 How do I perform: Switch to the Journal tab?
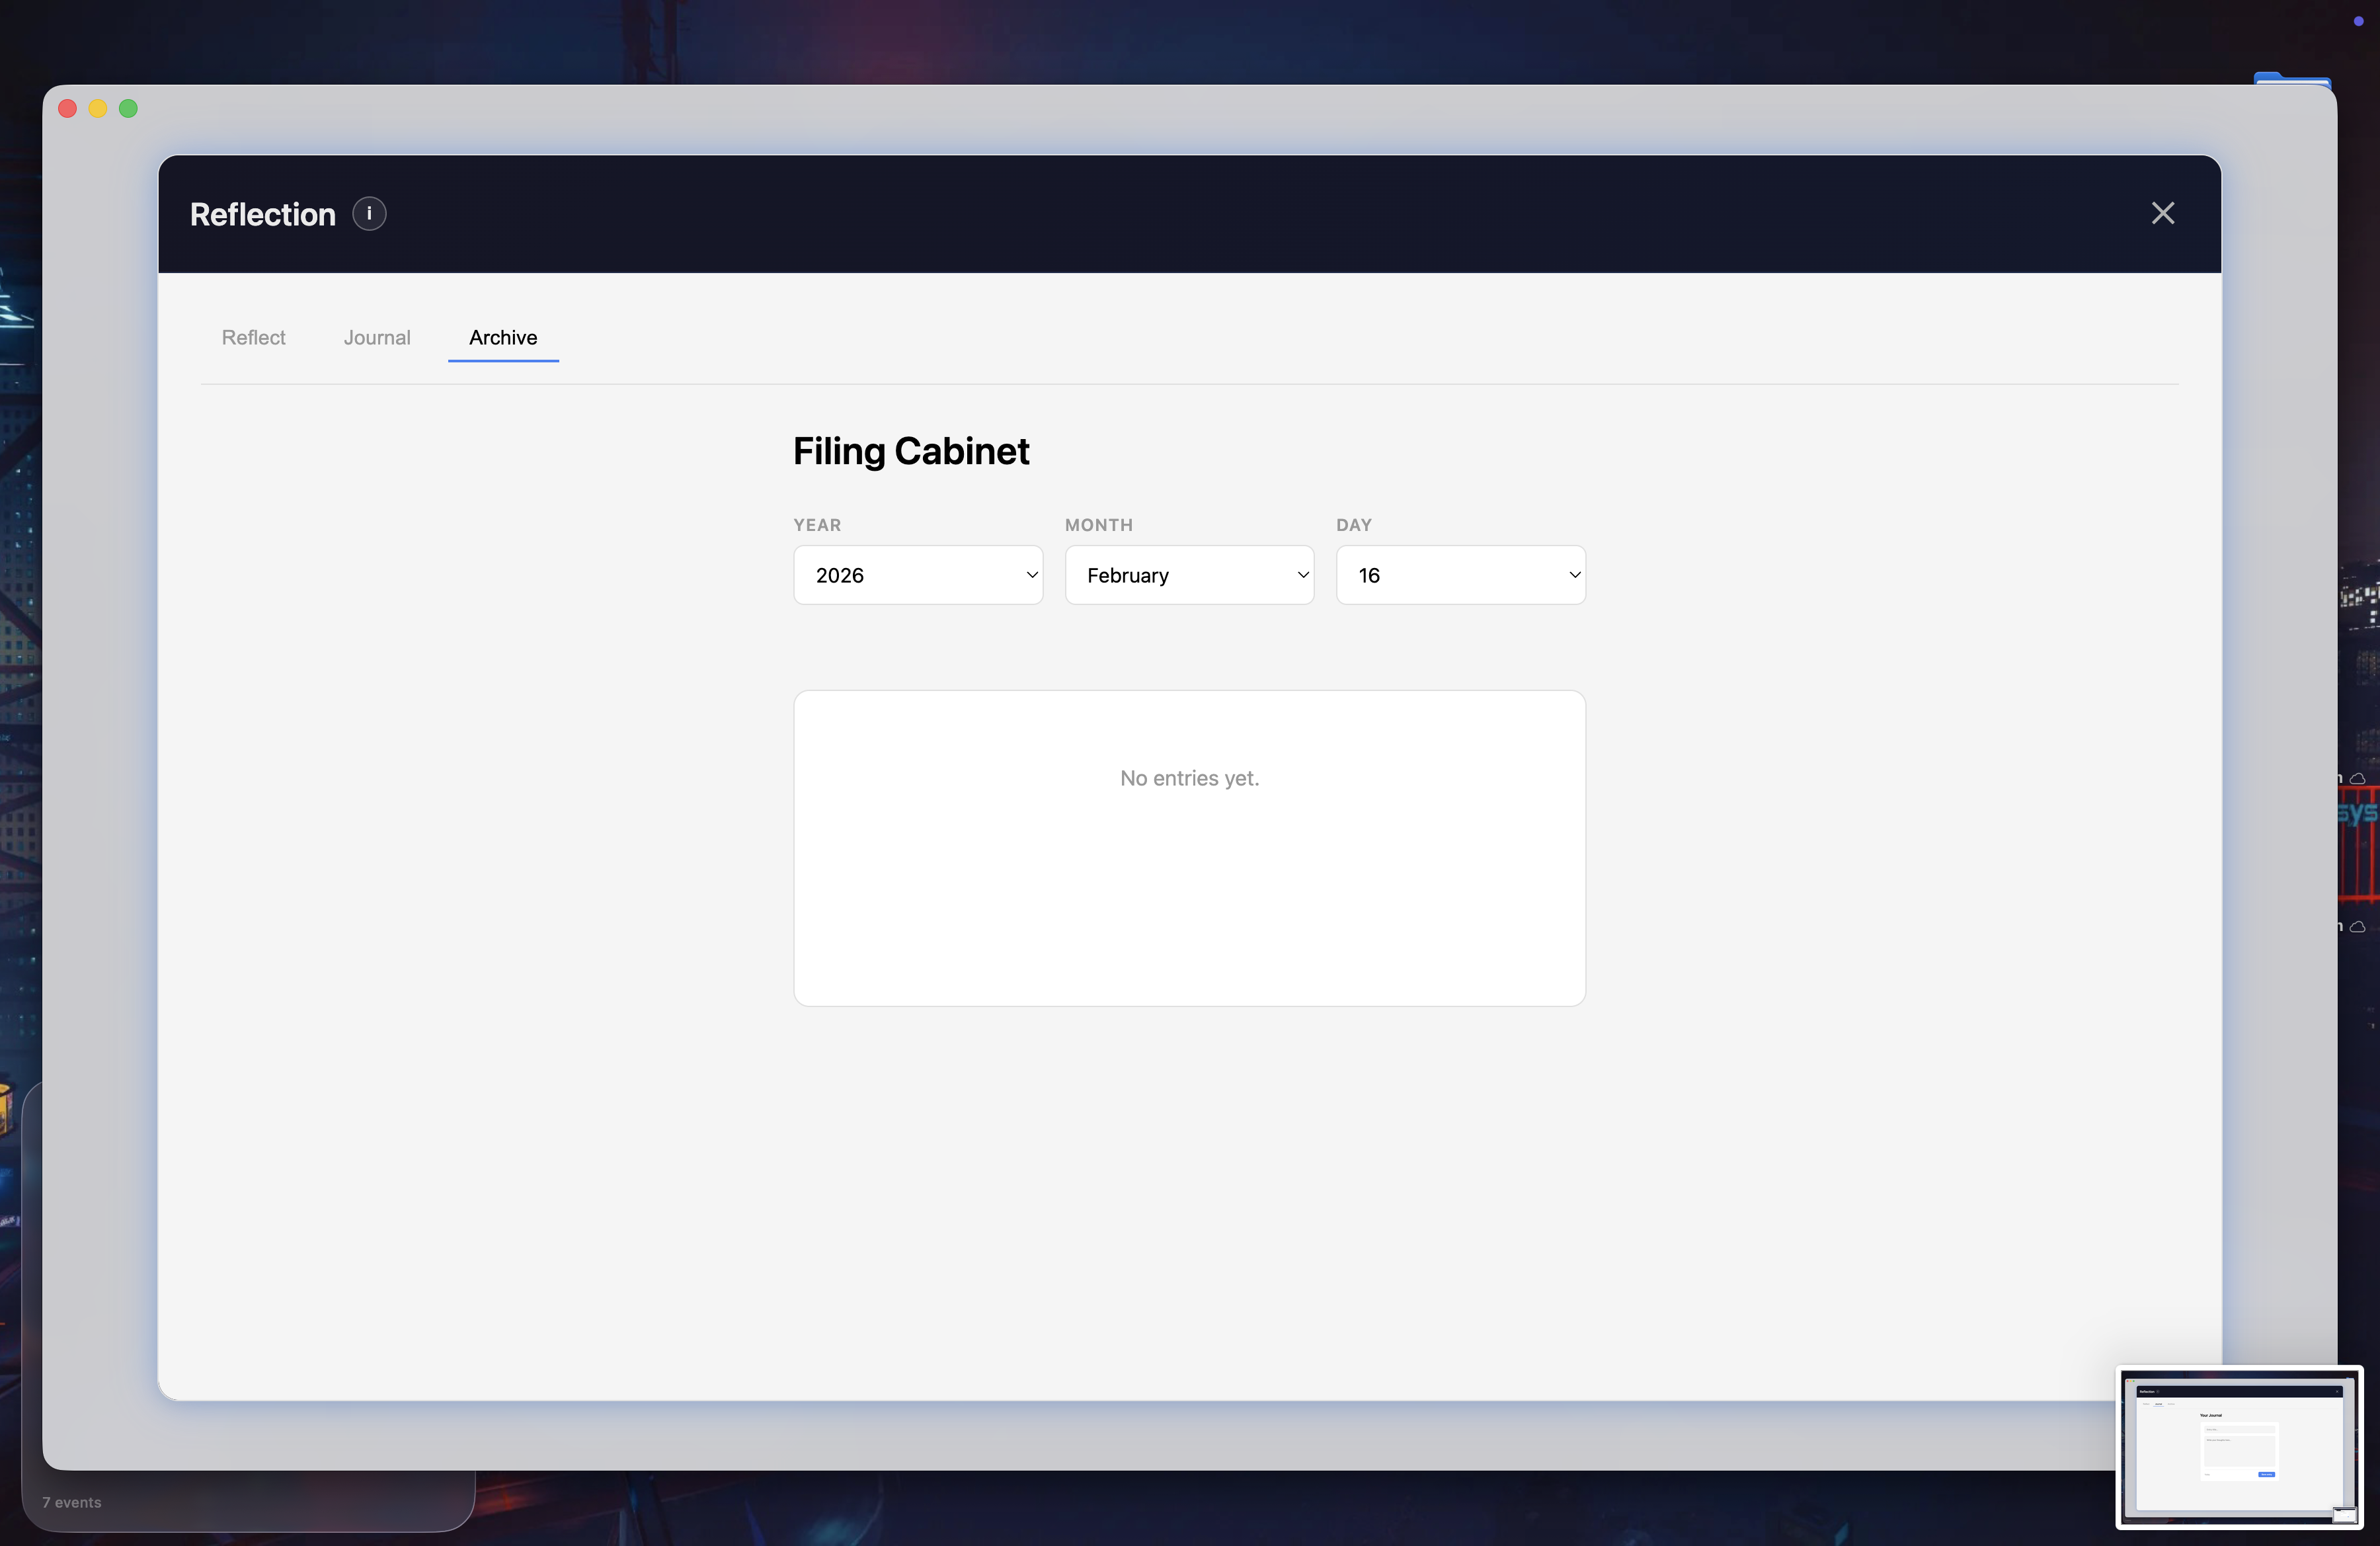(x=377, y=338)
